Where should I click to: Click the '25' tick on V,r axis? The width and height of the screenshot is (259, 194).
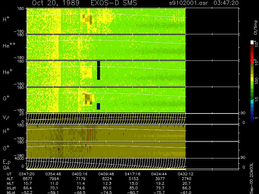pos(22,114)
